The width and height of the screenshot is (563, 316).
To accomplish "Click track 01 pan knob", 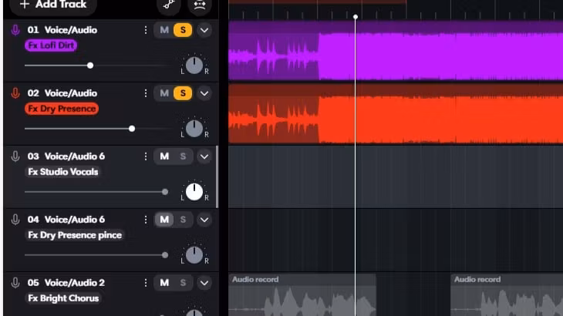I will tap(194, 66).
